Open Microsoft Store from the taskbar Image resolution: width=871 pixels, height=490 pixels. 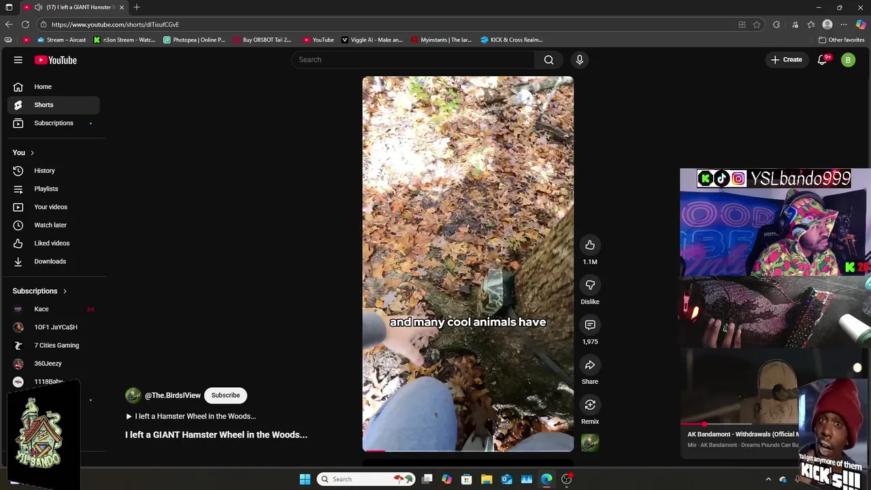coord(467,479)
